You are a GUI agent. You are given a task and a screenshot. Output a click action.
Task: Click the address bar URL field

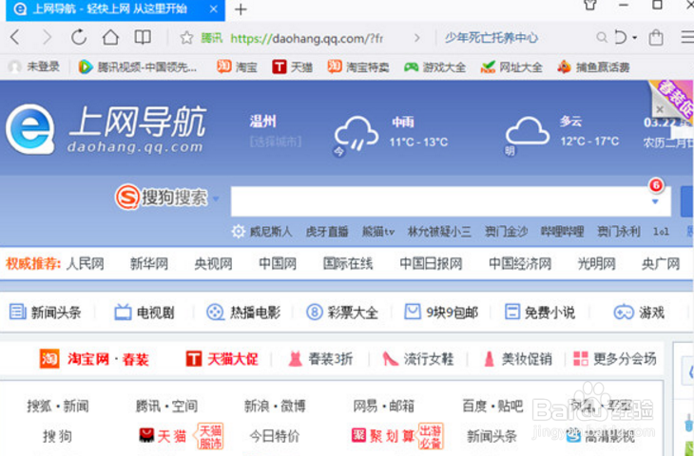(306, 39)
